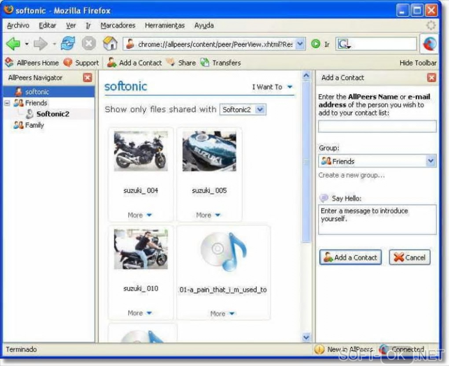Reload the page with the refresh icon
Screen dimensions: 449x366
(x=68, y=44)
